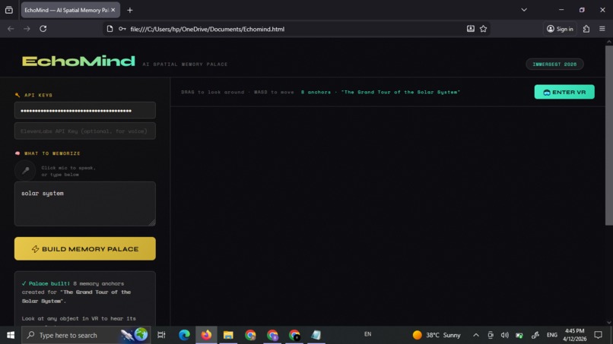Click the Sign in button
The width and height of the screenshot is (613, 344).
click(560, 29)
